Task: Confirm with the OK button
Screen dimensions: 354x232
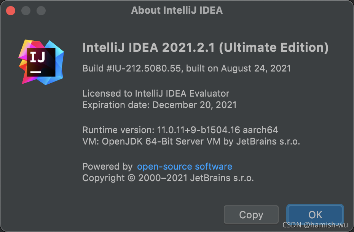Action: tap(315, 215)
